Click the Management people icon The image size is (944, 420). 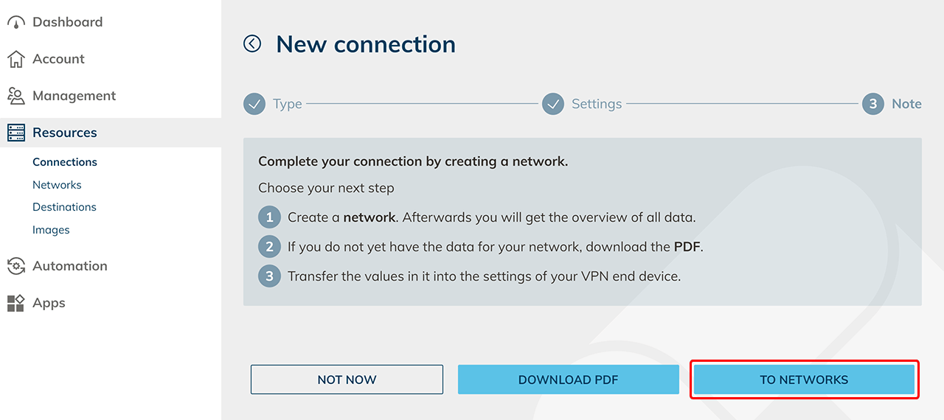pyautogui.click(x=15, y=96)
